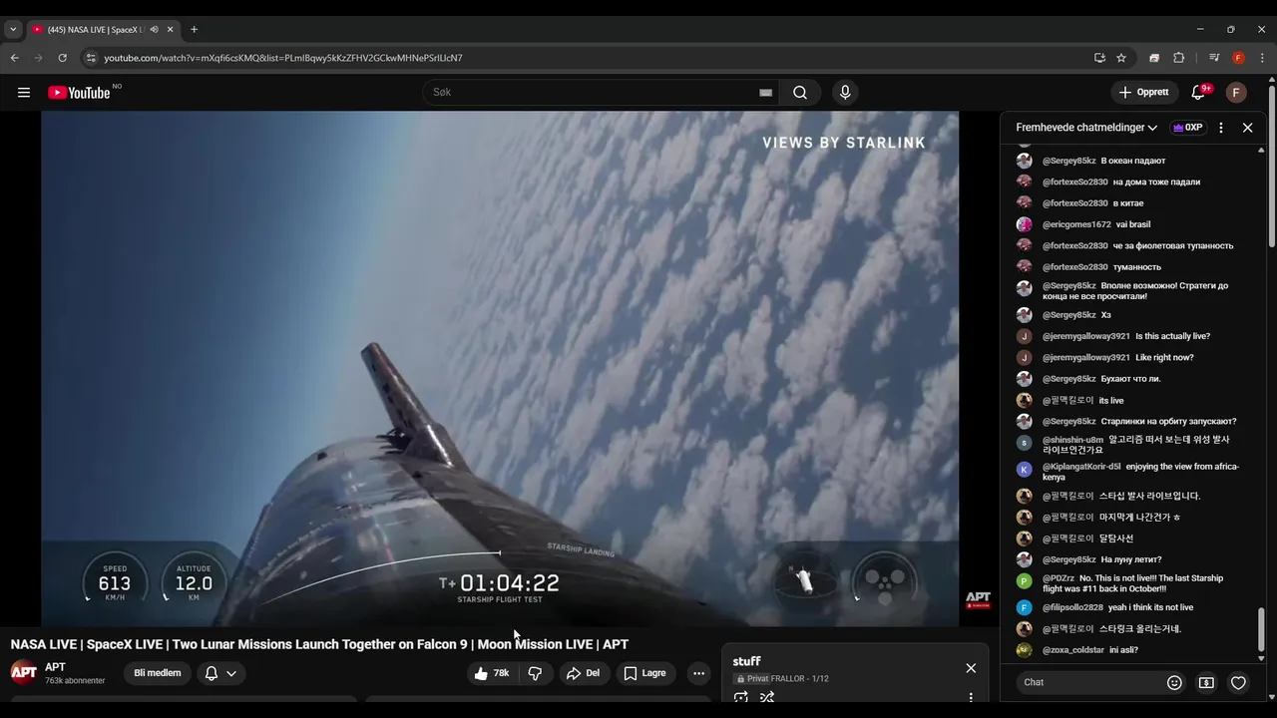
Task: Open the Super Chat dollar icon
Action: pyautogui.click(x=1206, y=683)
